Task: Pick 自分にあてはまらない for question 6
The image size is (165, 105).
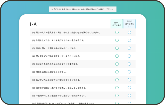Action: coord(129,72)
